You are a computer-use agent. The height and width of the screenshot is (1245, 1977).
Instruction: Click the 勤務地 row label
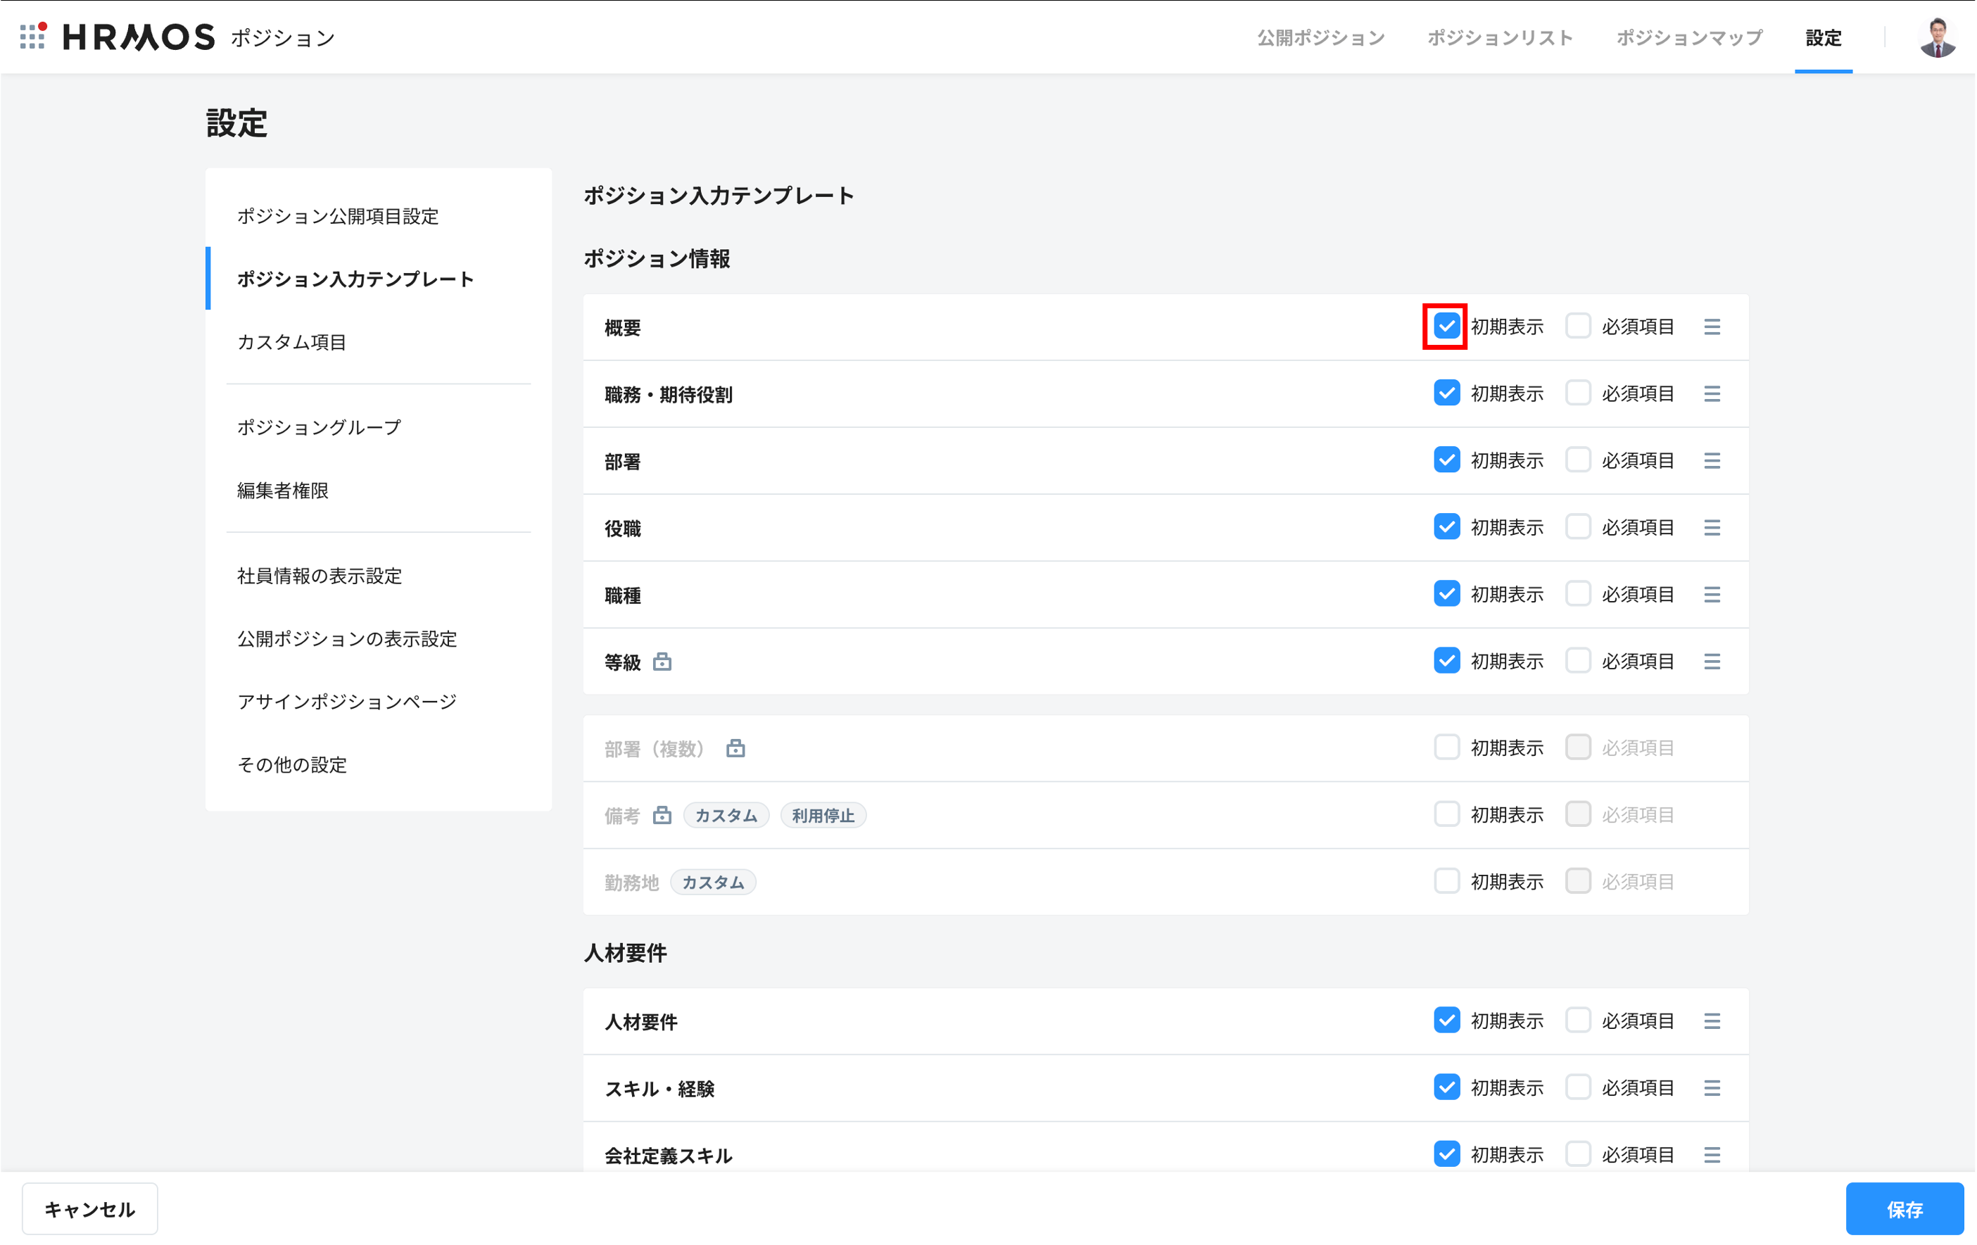631,883
